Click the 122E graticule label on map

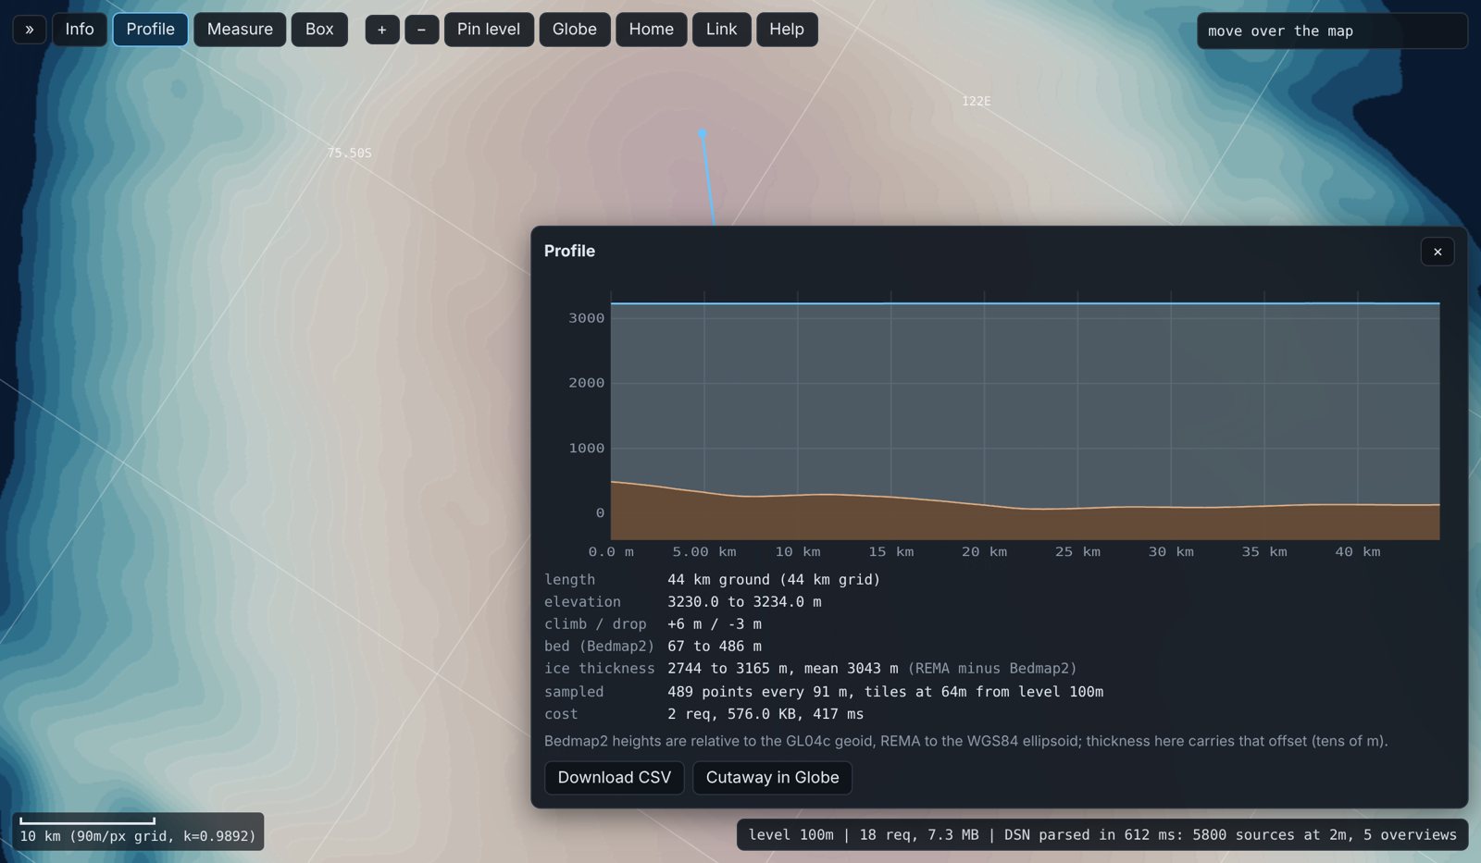977,102
